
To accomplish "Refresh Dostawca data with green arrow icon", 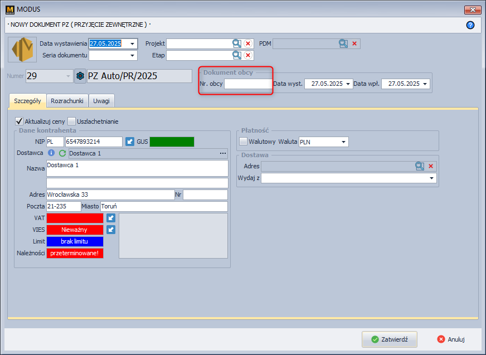I will [x=62, y=153].
